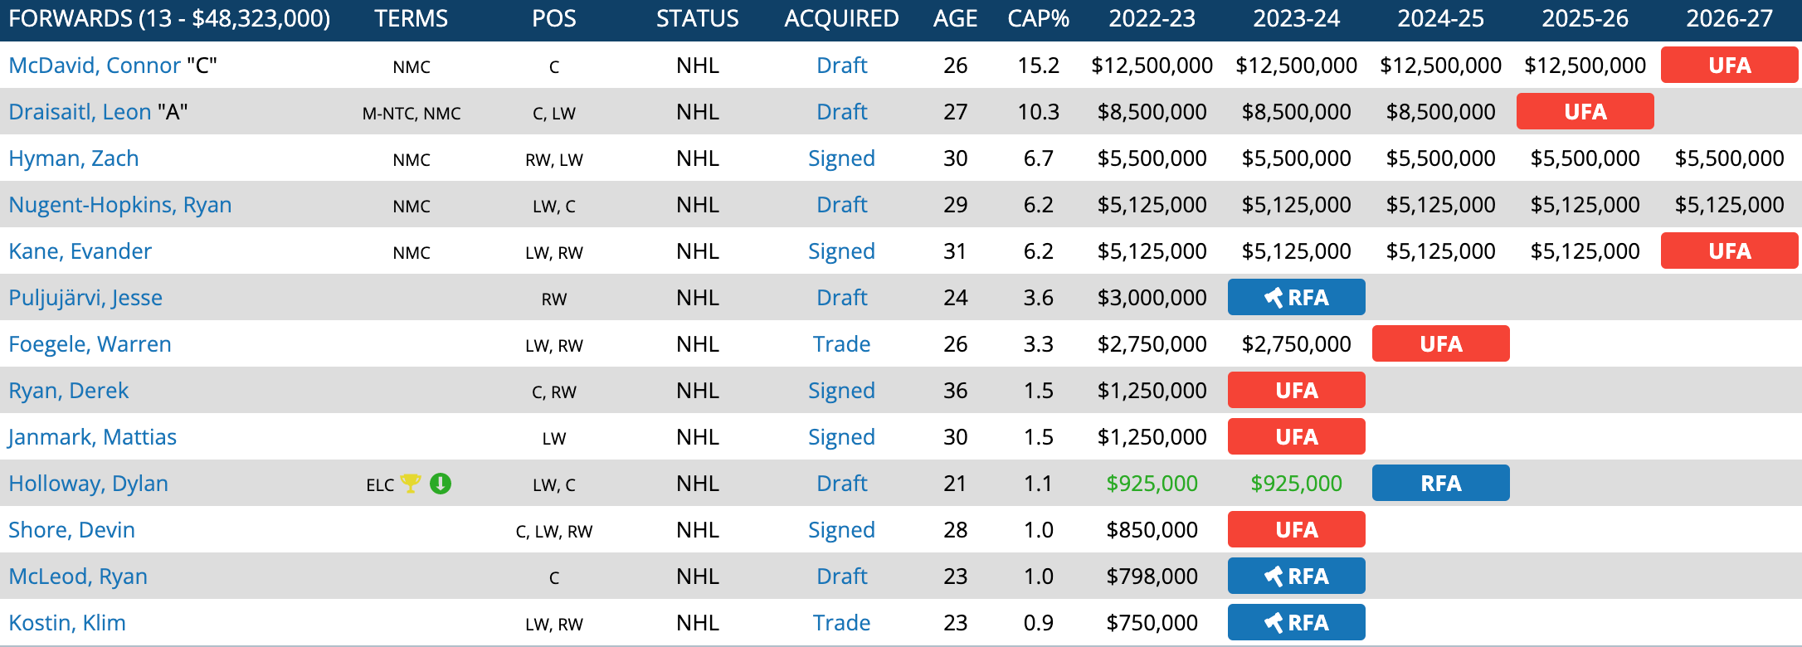Click McDavid's red UFA badge
The height and width of the screenshot is (647, 1802).
(x=1729, y=66)
